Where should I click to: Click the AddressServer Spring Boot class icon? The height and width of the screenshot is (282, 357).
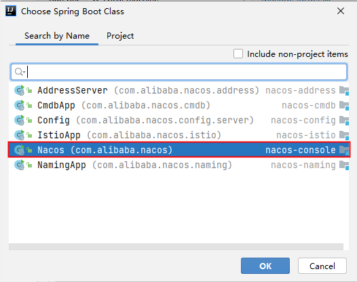tap(20, 91)
